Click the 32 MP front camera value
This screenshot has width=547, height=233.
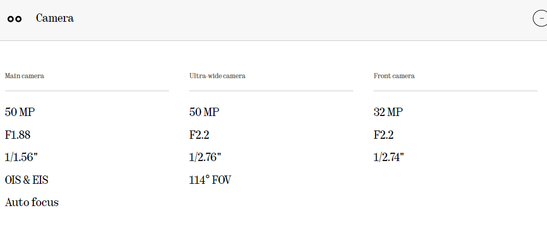tap(388, 112)
